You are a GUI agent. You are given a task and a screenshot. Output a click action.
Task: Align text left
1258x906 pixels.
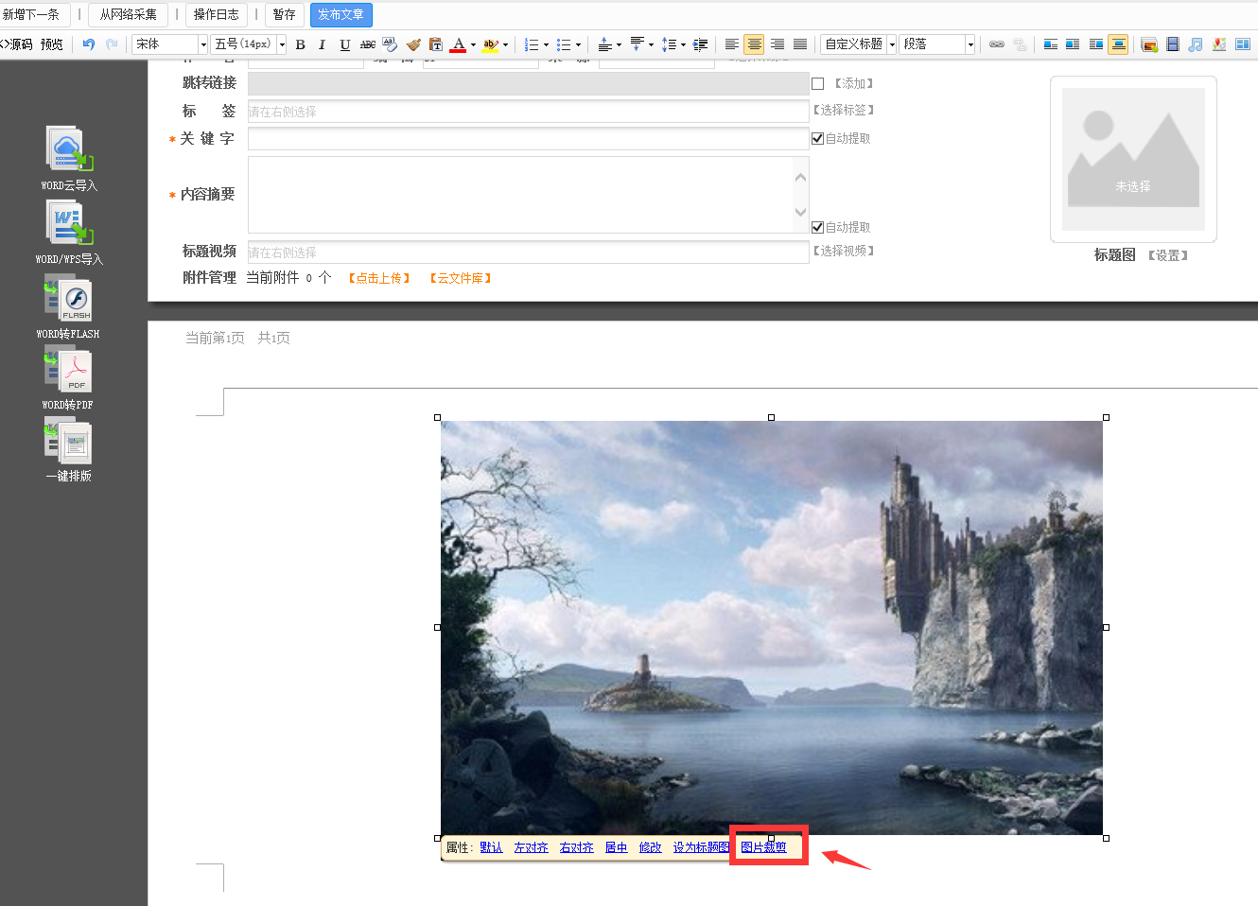tap(732, 44)
